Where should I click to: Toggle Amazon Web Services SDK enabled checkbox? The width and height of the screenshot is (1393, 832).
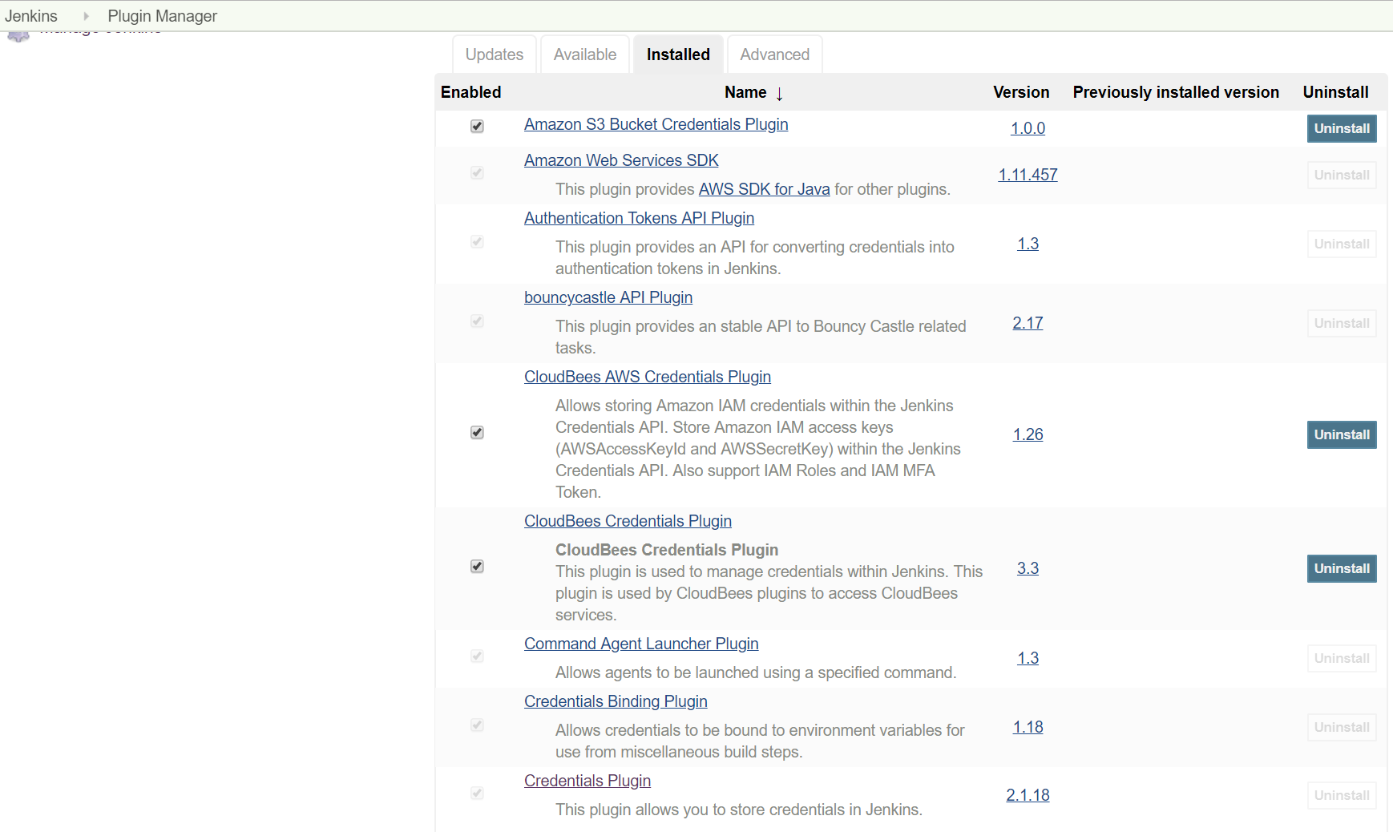(477, 172)
